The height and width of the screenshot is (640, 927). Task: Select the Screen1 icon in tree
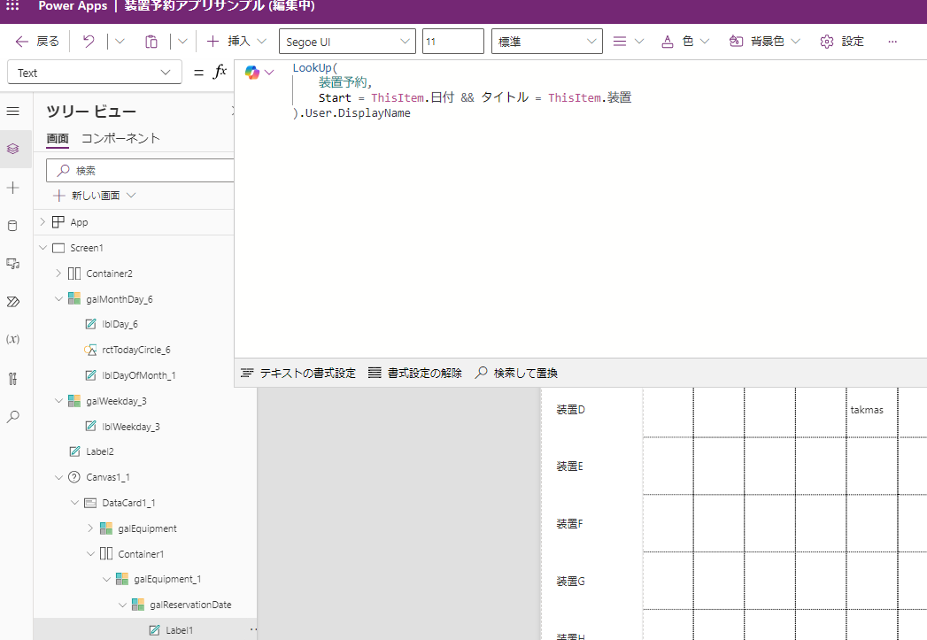[58, 248]
